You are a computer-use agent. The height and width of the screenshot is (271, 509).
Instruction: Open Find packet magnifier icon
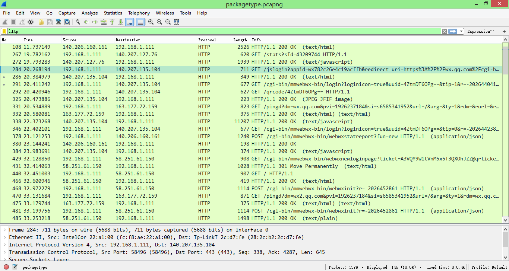click(78, 22)
